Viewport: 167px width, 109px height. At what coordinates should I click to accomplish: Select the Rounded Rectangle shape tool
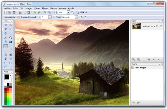[x=10, y=63]
